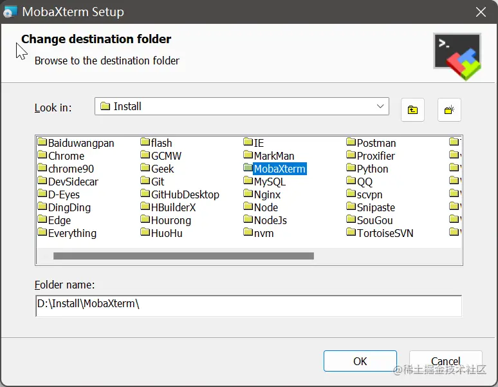Select the Node folder
This screenshot has width=498, height=387.
261,207
